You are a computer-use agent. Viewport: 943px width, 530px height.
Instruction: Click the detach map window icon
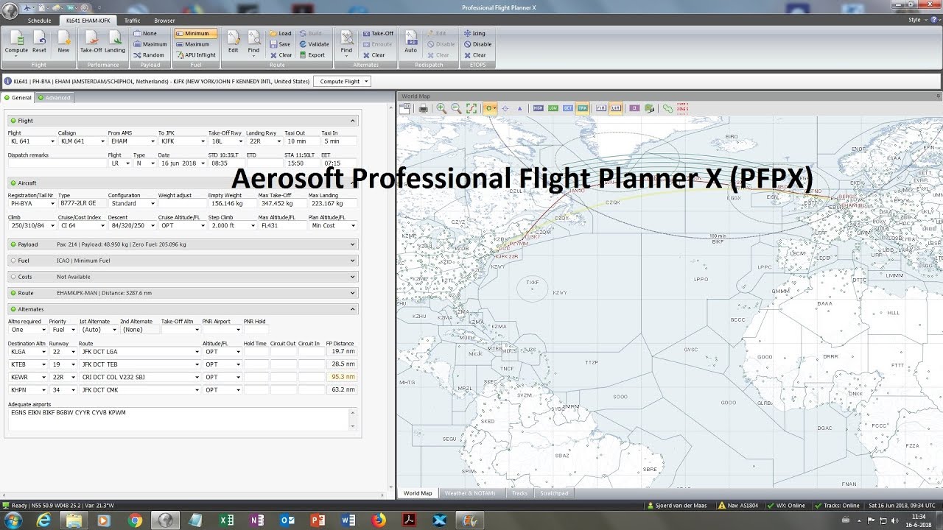[405, 108]
